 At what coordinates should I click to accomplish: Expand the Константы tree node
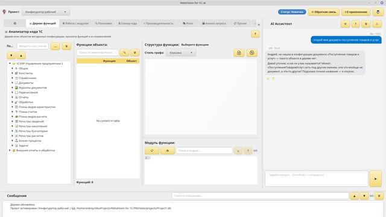point(12,73)
